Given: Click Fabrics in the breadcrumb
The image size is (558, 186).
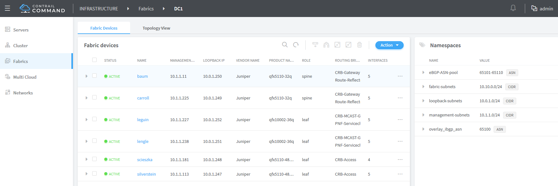Looking at the screenshot, I should tap(146, 8).
